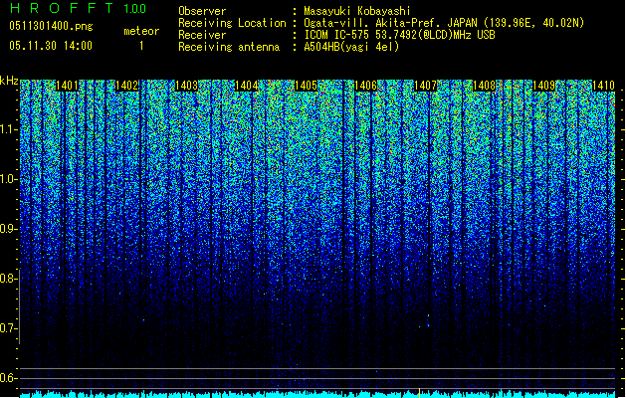Click the Receiving Location label
This screenshot has width=626, height=398.
pyautogui.click(x=232, y=23)
